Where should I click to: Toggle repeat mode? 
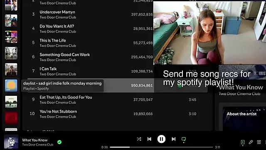coord(184,140)
